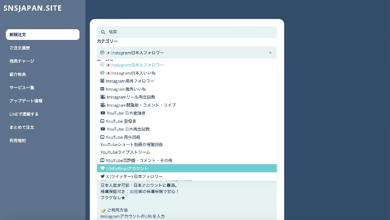This screenshot has width=390, height=220.
Task: Choose YouTube 再生回数 option
Action: (x=187, y=137)
